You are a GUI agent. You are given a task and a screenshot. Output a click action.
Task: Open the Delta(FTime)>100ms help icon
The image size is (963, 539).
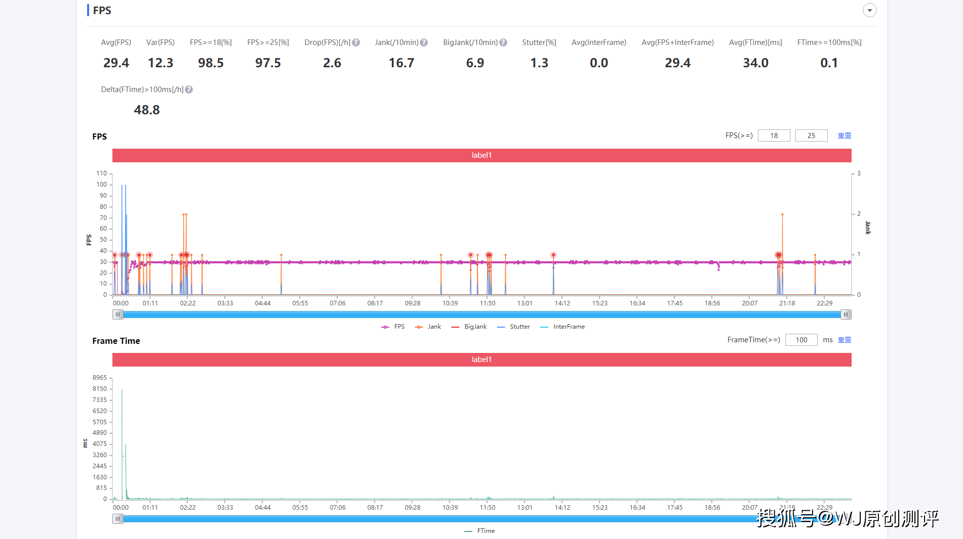tap(189, 89)
